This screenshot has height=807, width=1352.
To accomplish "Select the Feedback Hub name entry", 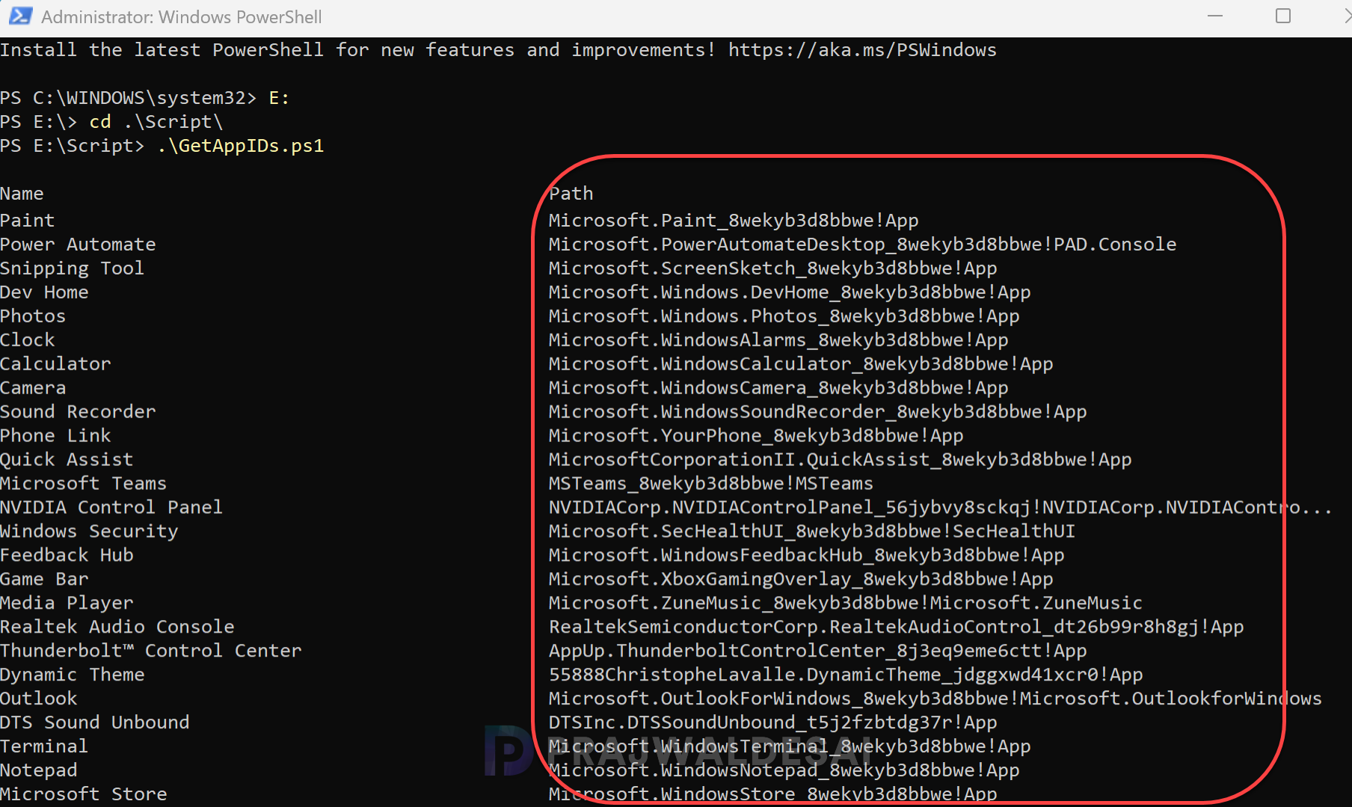I will 67,556.
